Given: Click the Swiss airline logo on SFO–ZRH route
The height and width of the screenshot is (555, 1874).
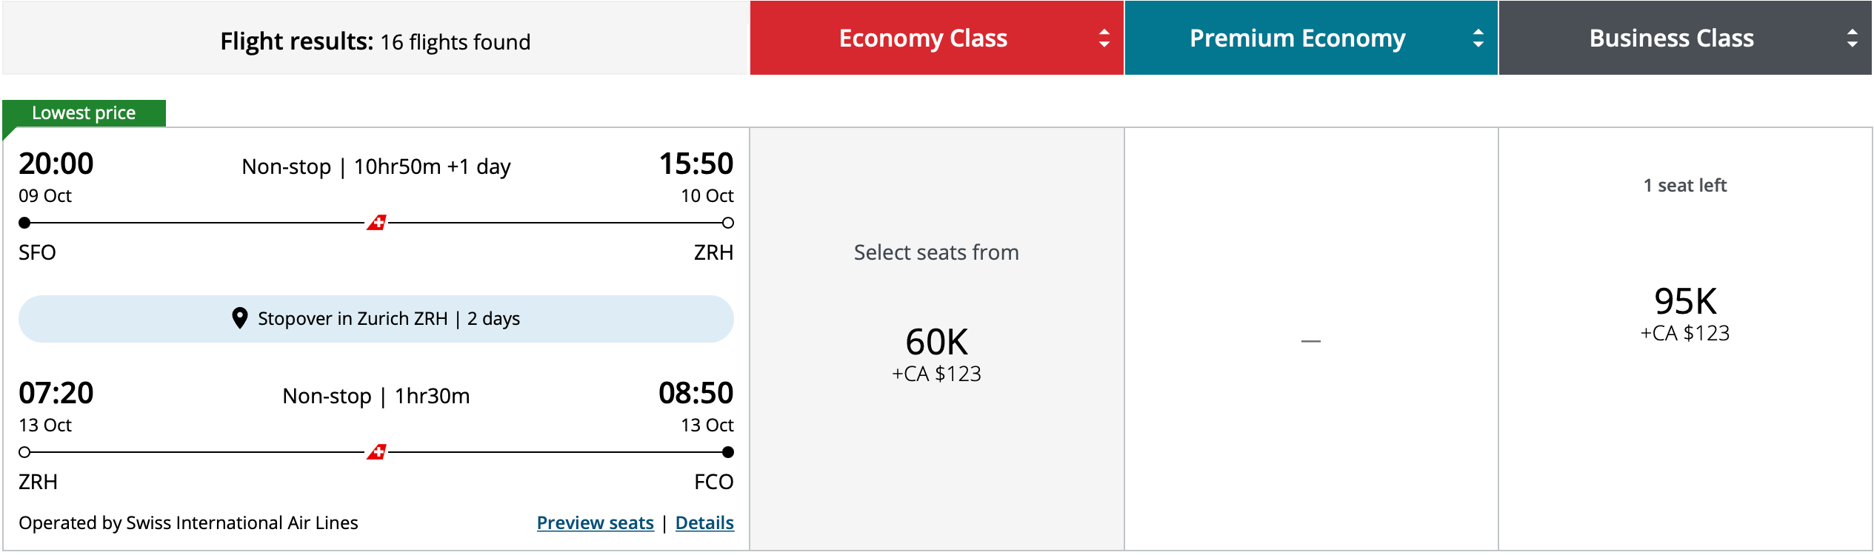Looking at the screenshot, I should (x=378, y=221).
